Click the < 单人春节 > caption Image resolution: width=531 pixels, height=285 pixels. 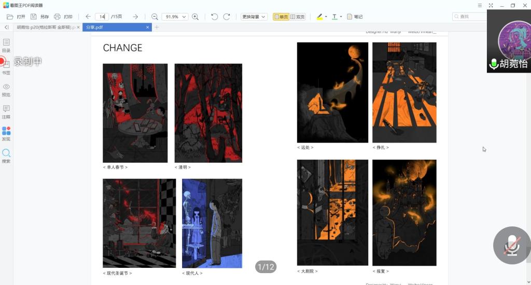(x=115, y=167)
